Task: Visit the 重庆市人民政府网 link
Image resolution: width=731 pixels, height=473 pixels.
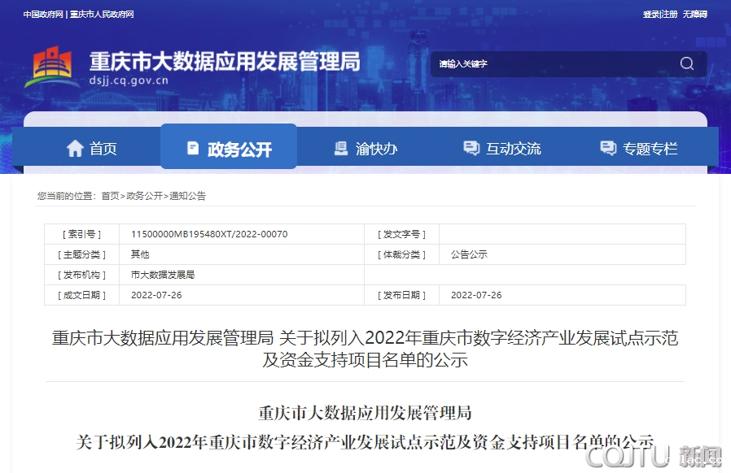Action: pos(102,15)
